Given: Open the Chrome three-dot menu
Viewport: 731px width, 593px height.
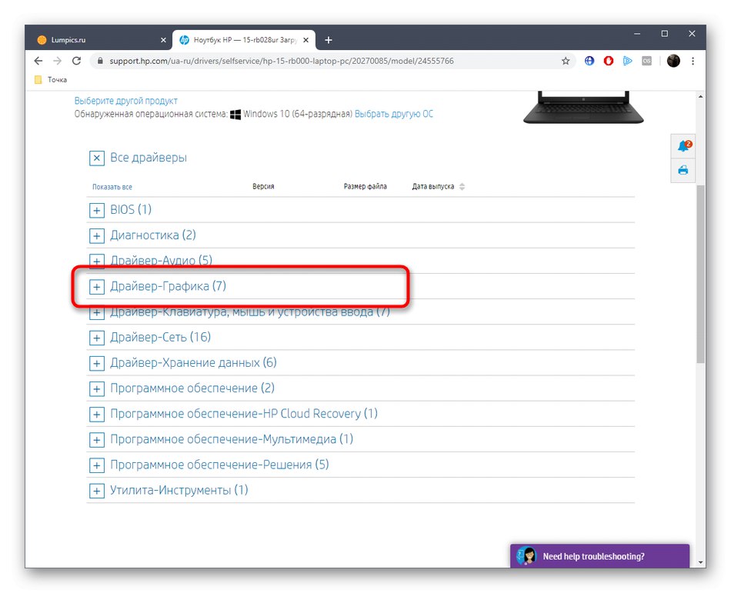Looking at the screenshot, I should pos(693,61).
